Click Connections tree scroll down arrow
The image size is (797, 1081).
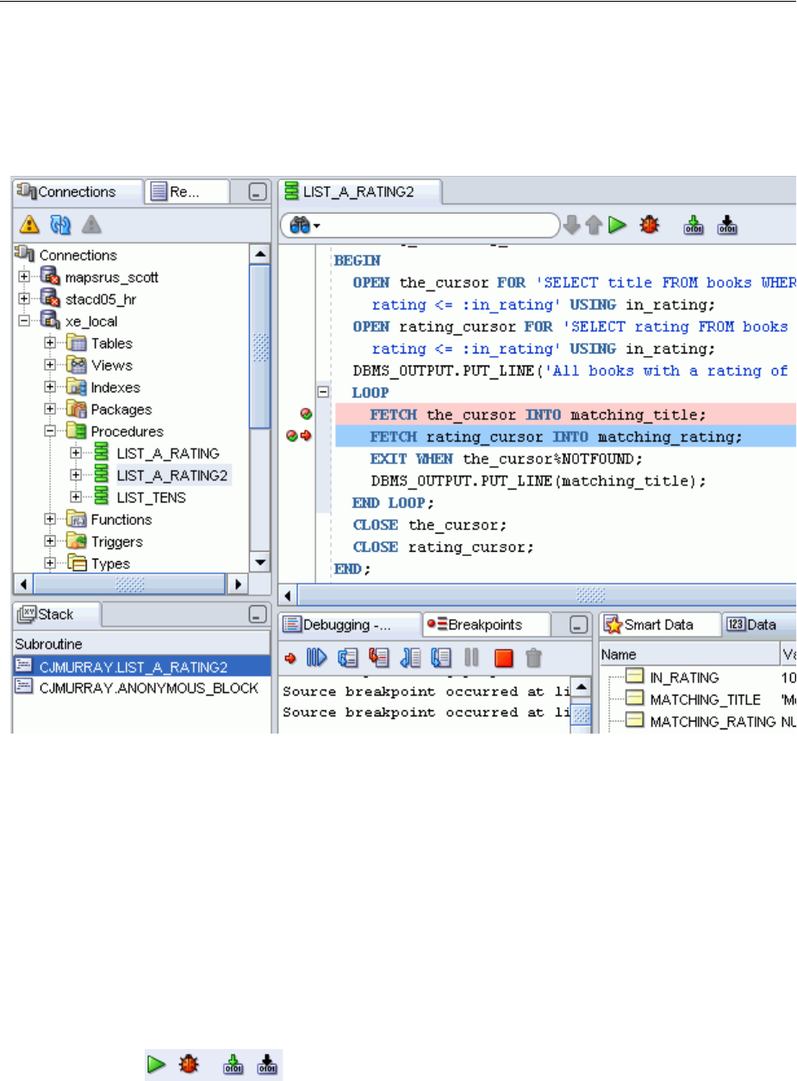pos(259,562)
